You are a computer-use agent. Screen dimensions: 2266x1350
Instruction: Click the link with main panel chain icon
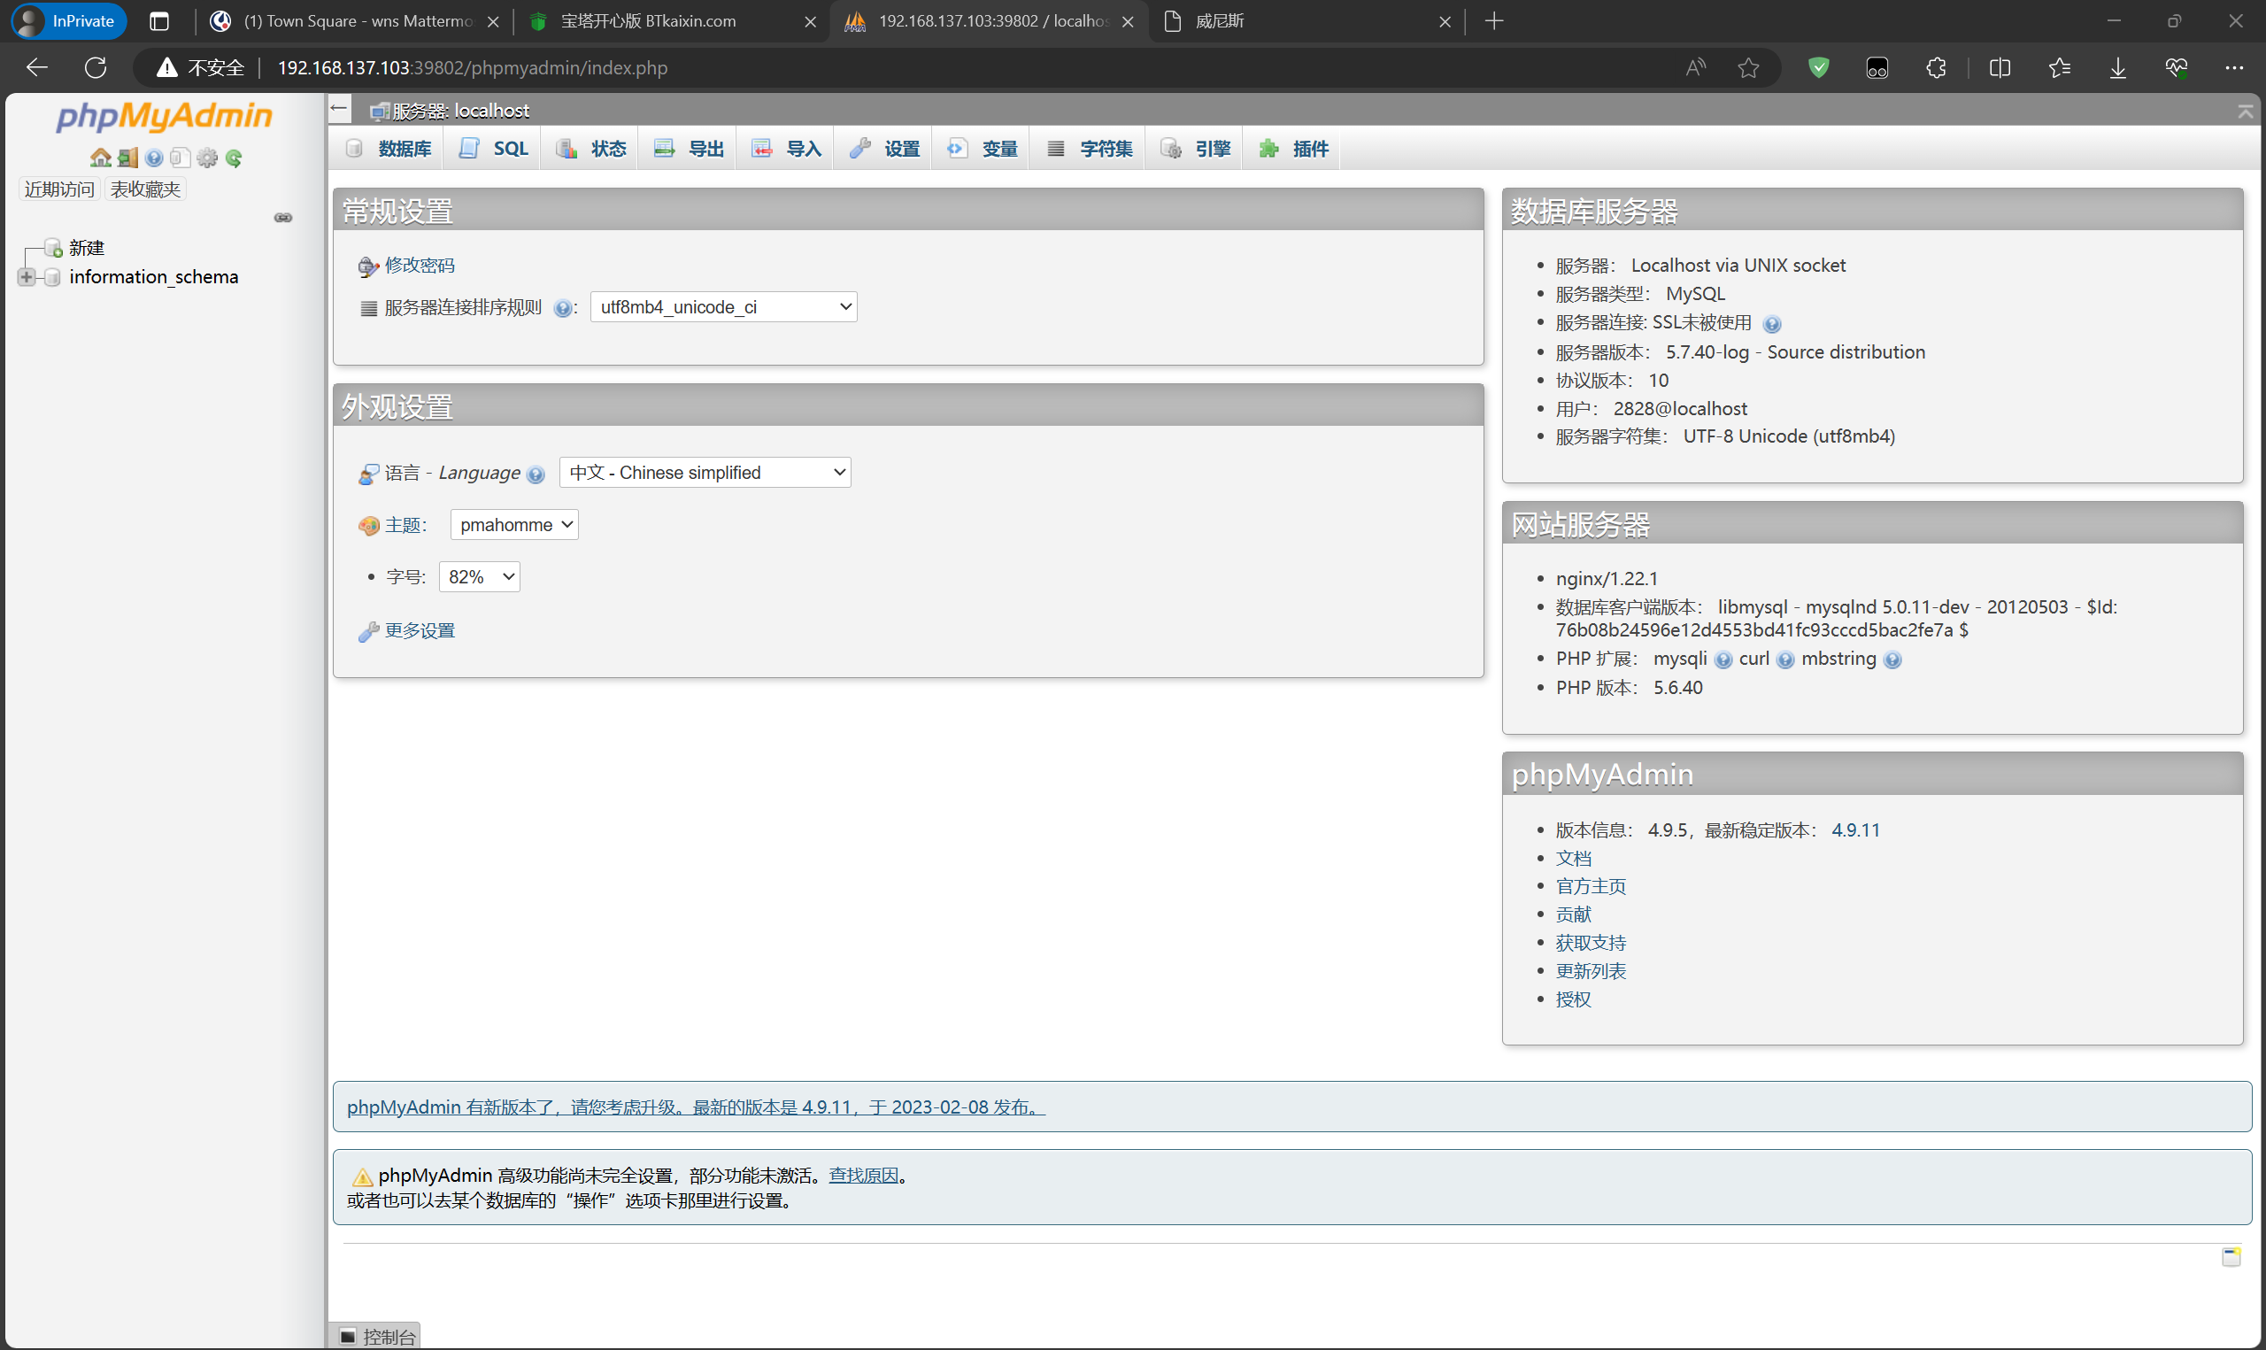[282, 218]
